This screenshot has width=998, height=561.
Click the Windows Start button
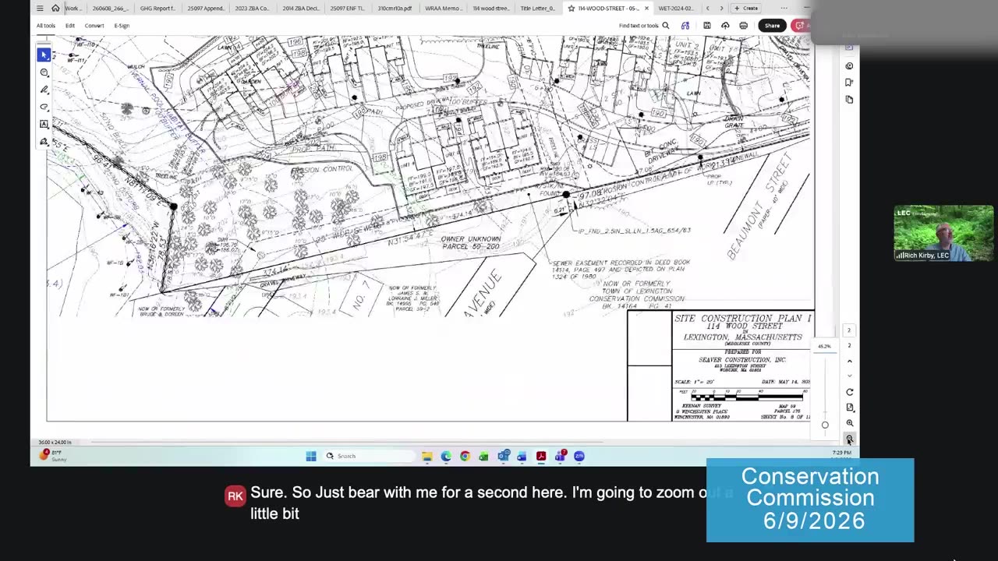(x=311, y=456)
